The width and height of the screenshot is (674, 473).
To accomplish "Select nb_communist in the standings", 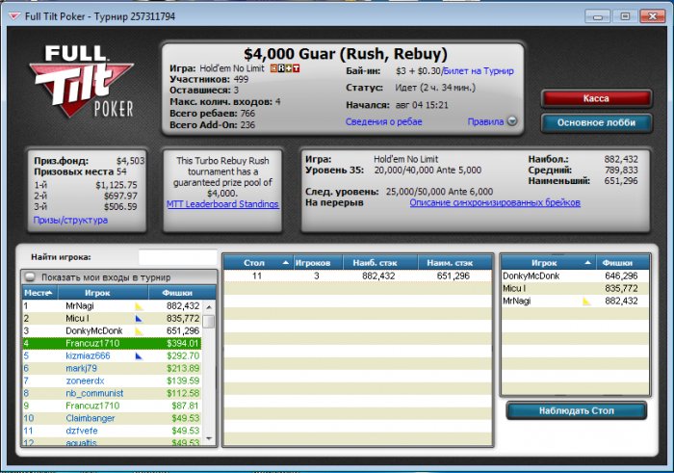I will (112, 393).
